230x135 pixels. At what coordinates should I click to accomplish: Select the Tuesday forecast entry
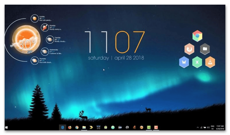[56, 40]
